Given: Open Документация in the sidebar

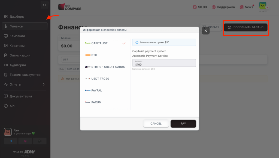Looking at the screenshot, I should [25, 96].
